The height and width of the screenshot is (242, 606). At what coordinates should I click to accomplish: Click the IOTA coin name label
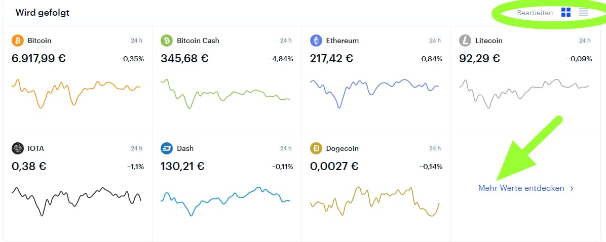point(36,148)
